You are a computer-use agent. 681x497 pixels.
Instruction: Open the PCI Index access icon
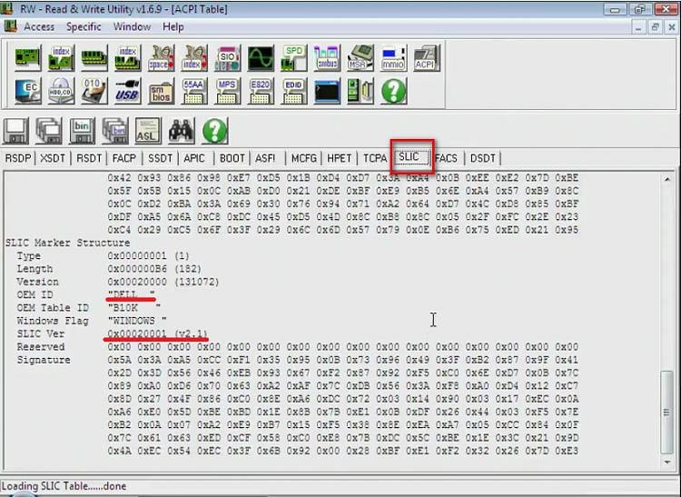click(x=61, y=58)
